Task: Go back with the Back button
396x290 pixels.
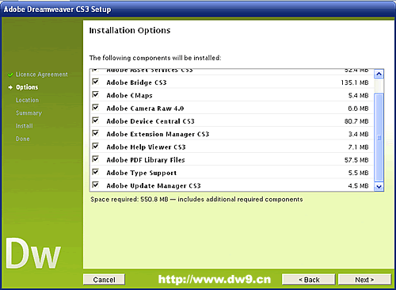Action: click(309, 280)
